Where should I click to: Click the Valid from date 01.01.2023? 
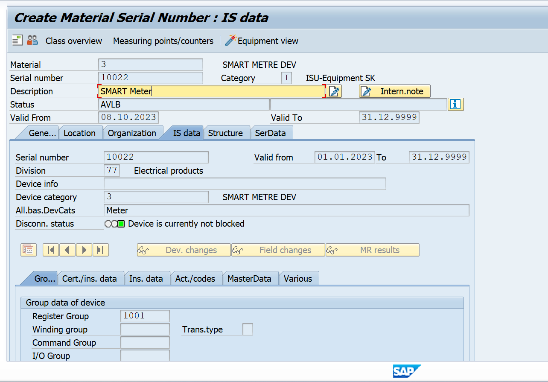click(345, 157)
